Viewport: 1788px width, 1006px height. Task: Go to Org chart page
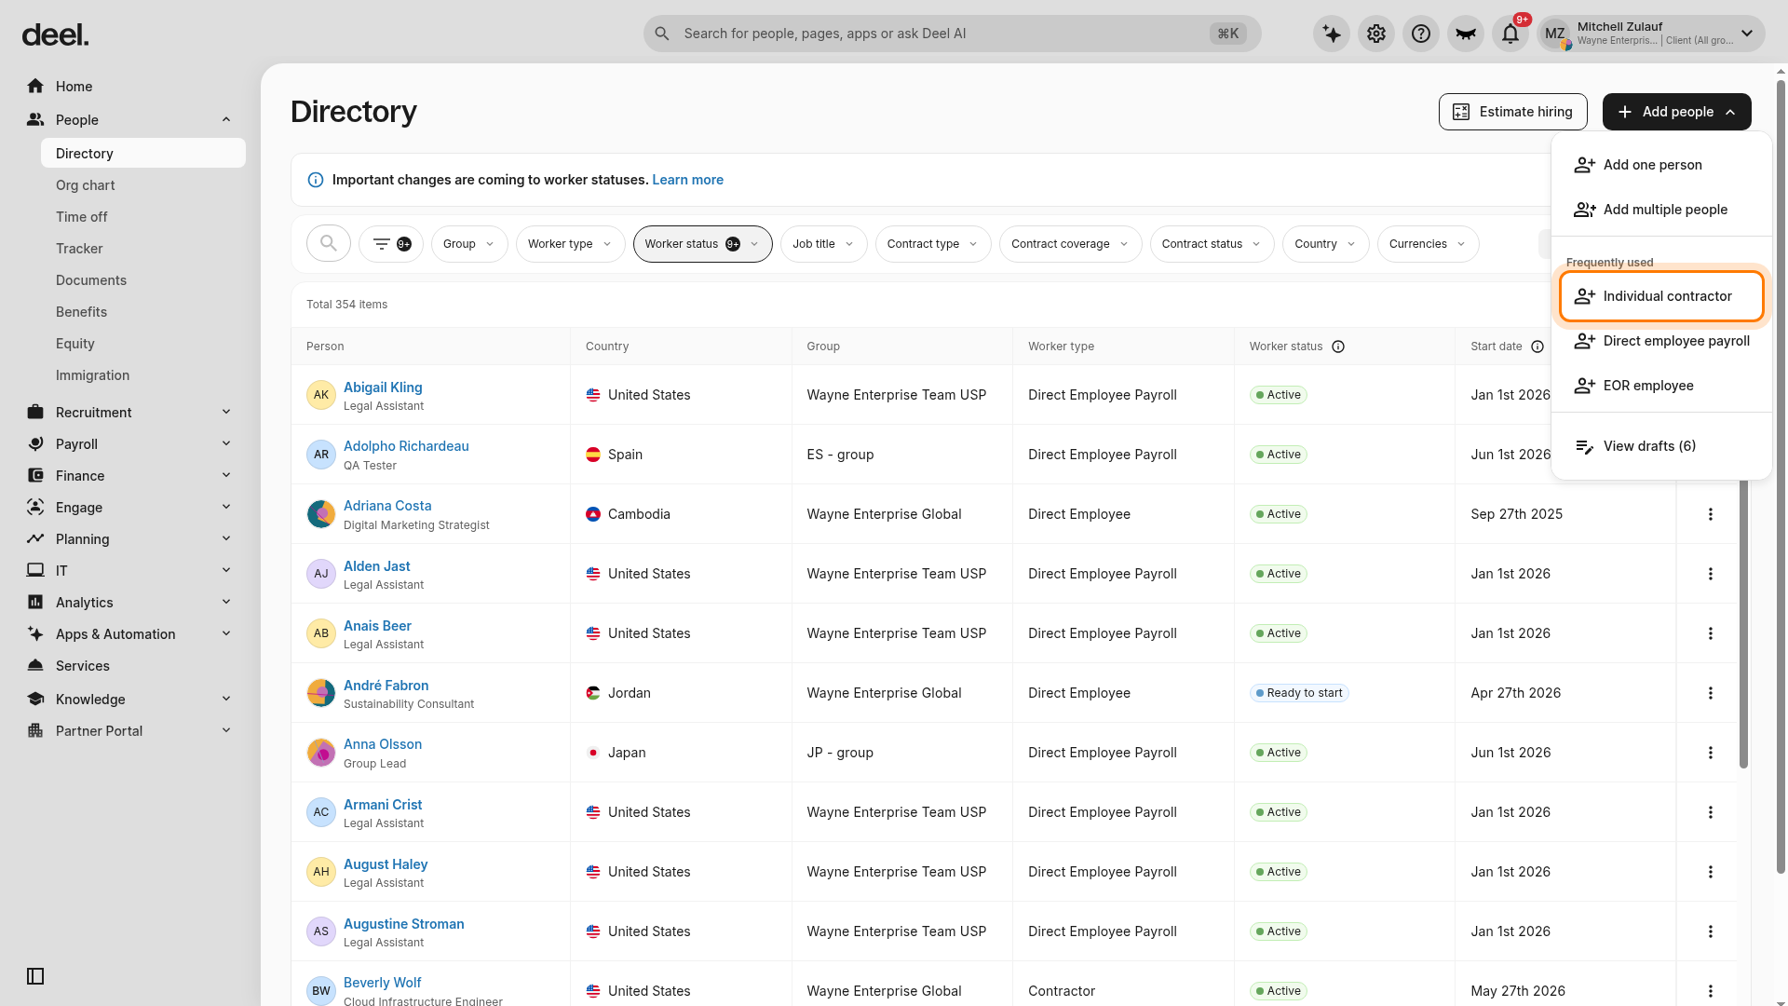[x=86, y=185]
